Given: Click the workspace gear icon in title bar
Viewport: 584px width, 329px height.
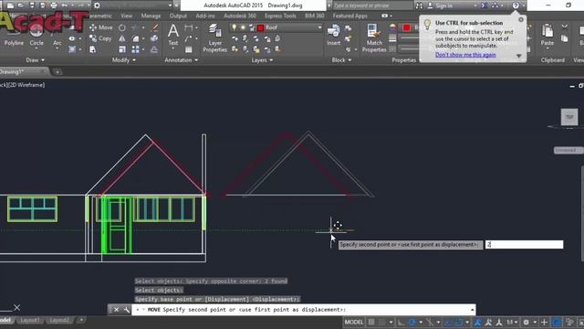Looking at the screenshot, I should tap(97, 5).
